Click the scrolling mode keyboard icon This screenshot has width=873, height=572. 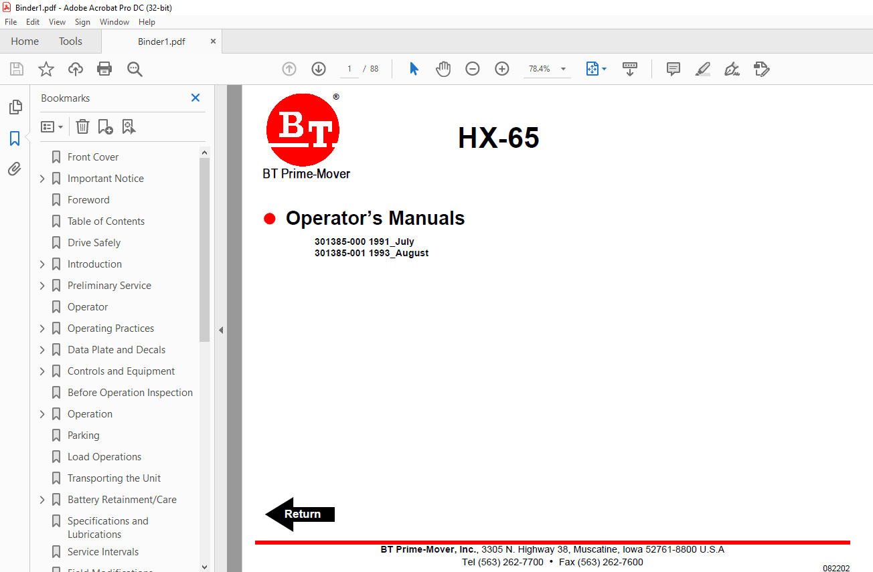[x=630, y=69]
